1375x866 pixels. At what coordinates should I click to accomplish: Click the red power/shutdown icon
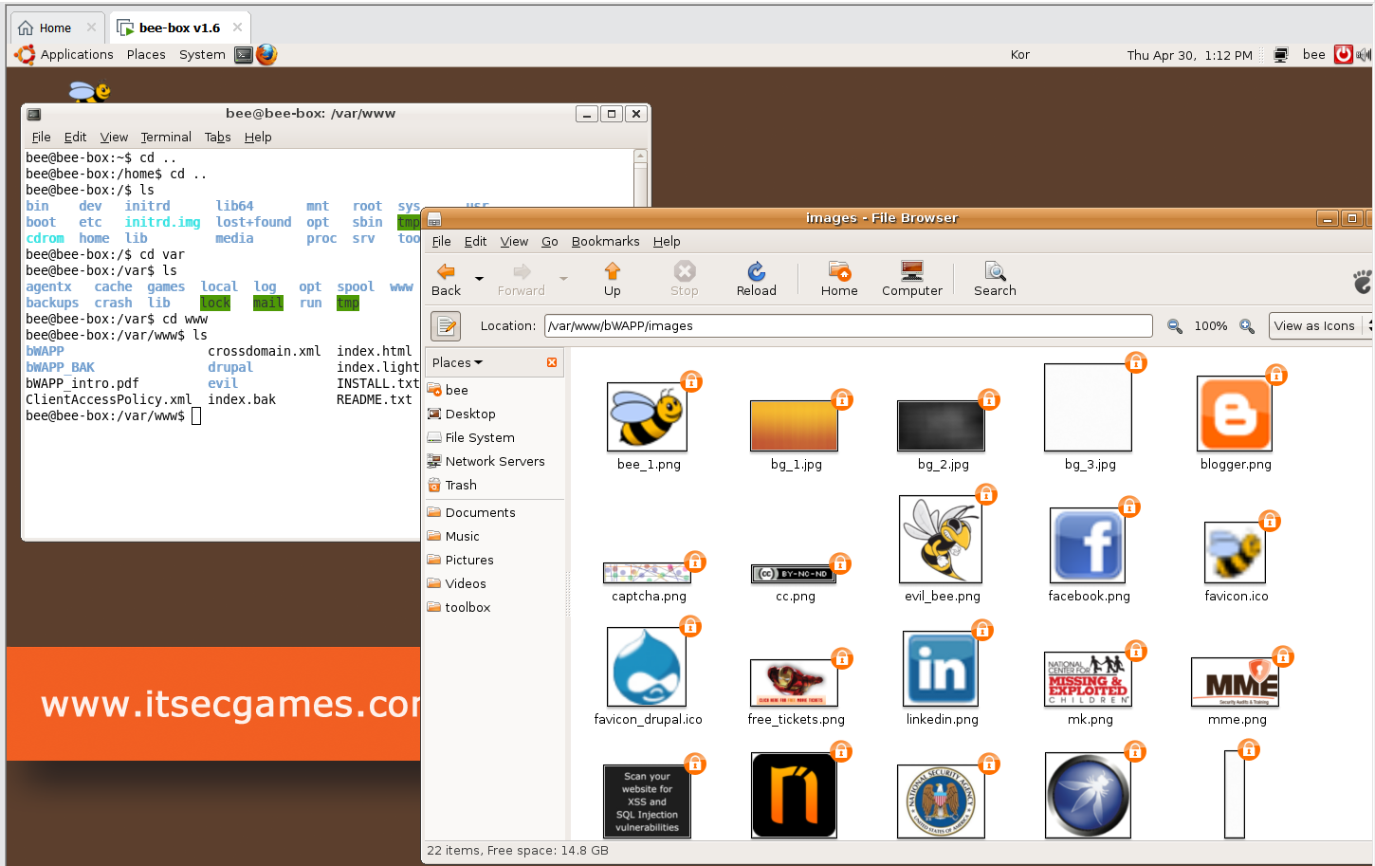[1343, 55]
